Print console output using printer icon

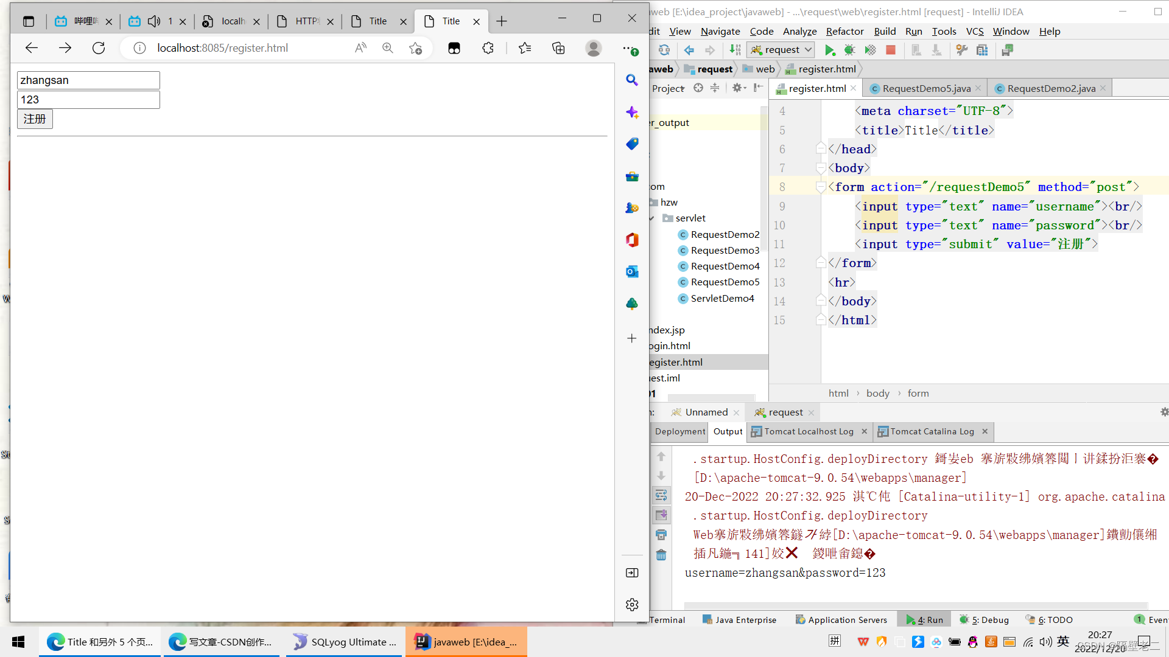coord(661,535)
